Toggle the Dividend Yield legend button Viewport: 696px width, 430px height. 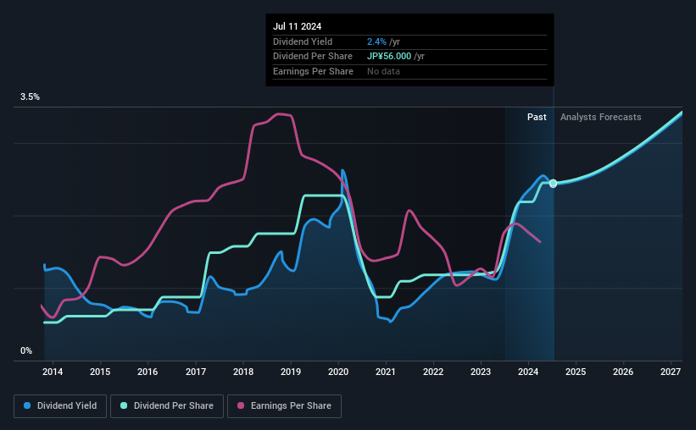coord(60,406)
